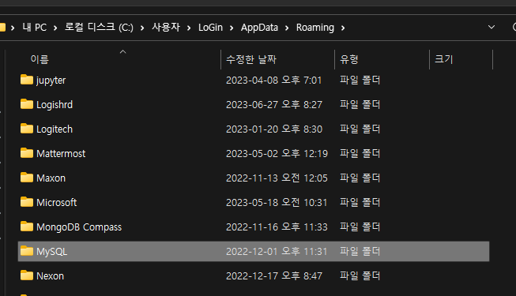Click the Logishrd folder name
This screenshot has width=516, height=296.
point(55,104)
